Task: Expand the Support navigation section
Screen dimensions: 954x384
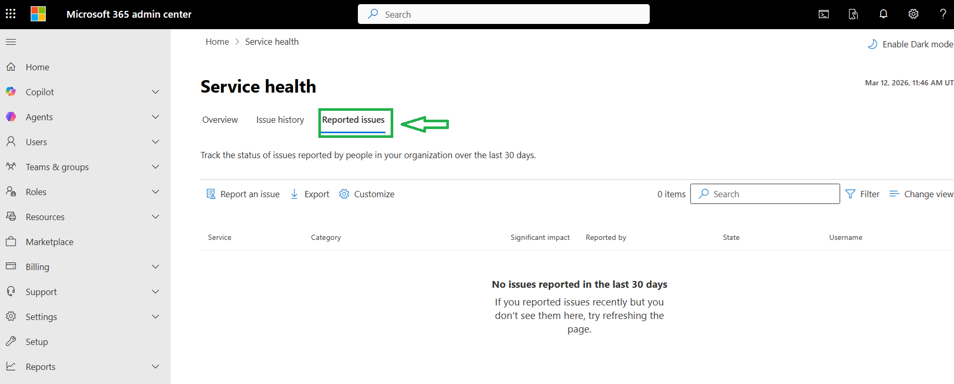Action: (156, 291)
